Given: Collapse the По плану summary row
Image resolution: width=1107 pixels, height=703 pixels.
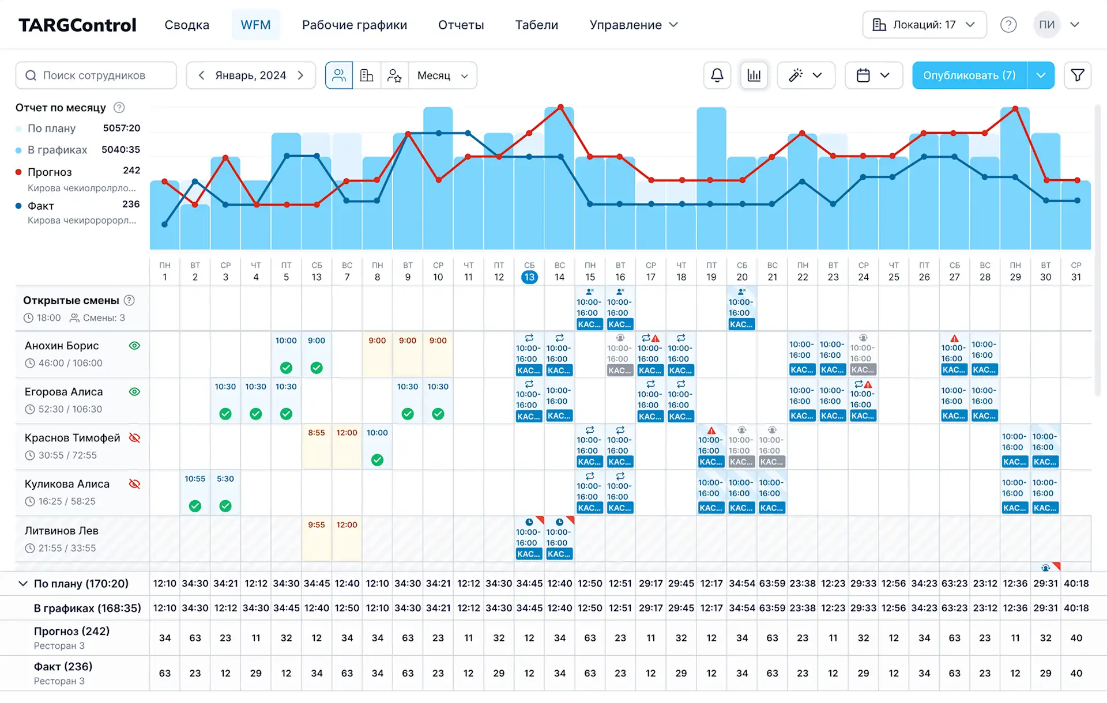Looking at the screenshot, I should [23, 584].
